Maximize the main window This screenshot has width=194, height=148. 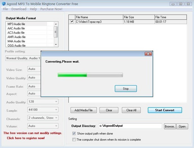181,4
